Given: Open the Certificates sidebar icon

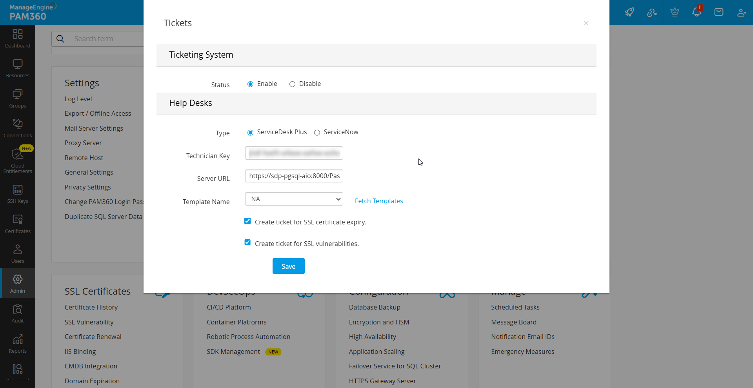Looking at the screenshot, I should [18, 224].
